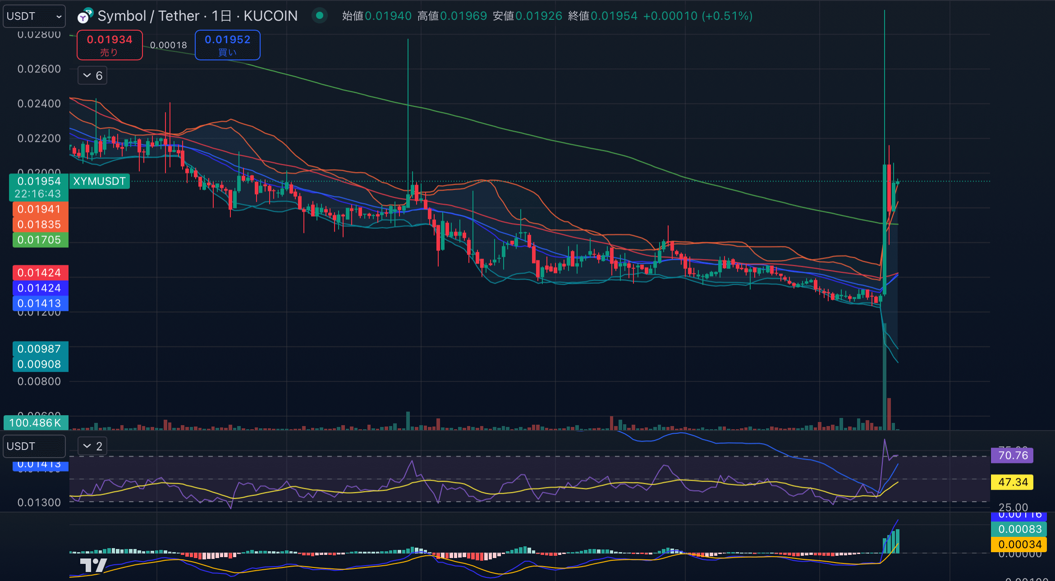Click the +0.00010 (+0.51%) change value
Viewport: 1055px width, 581px height.
point(698,16)
